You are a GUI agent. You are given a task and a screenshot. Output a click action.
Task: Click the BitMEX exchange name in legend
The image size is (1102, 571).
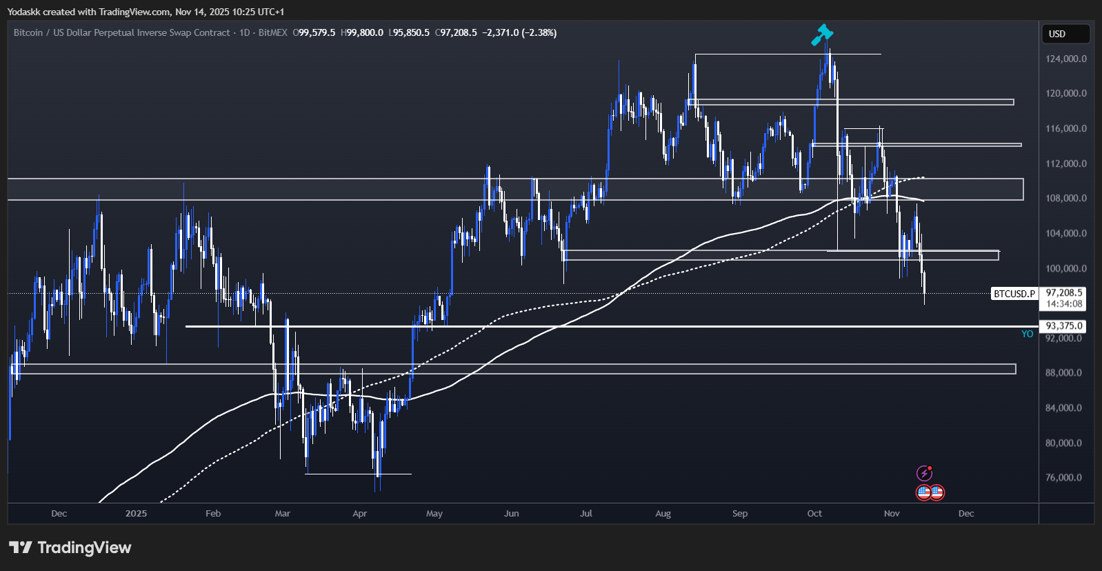point(272,32)
